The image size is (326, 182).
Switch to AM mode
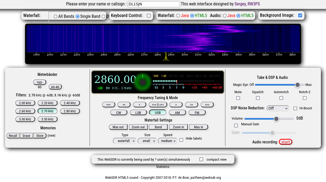[x=177, y=113]
